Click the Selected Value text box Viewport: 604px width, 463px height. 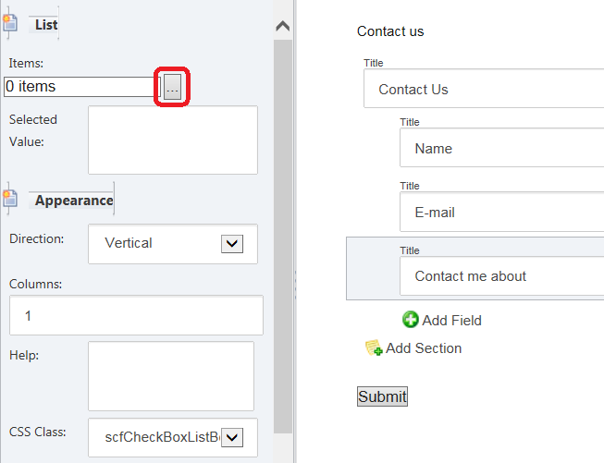coord(173,140)
